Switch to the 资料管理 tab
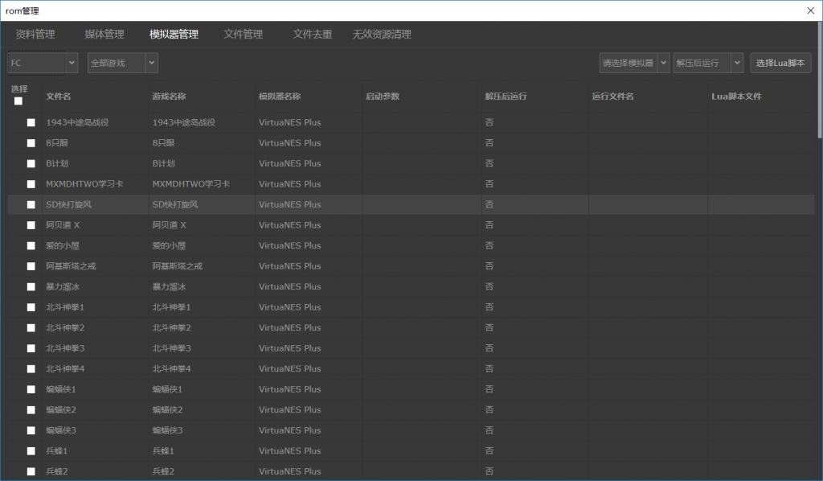Screen dimensions: 823x481 35,35
